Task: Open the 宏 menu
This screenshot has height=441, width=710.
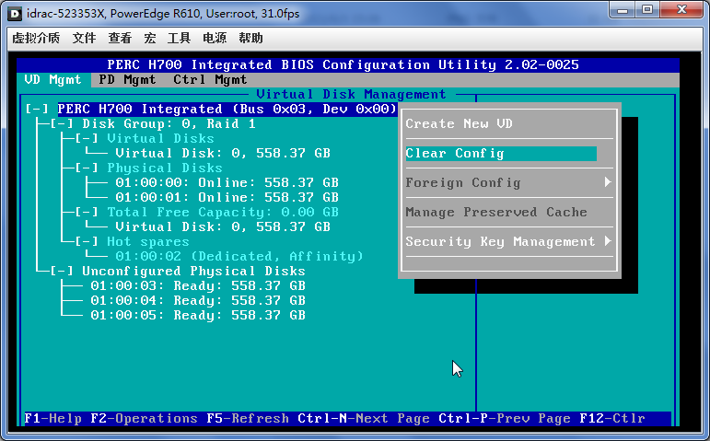Action: pyautogui.click(x=150, y=38)
